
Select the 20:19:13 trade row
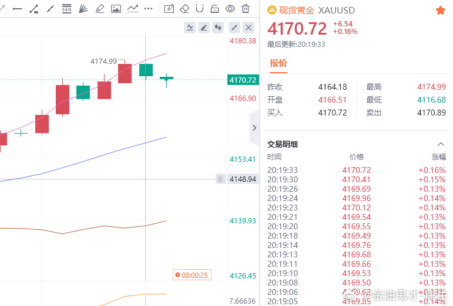pos(357,254)
